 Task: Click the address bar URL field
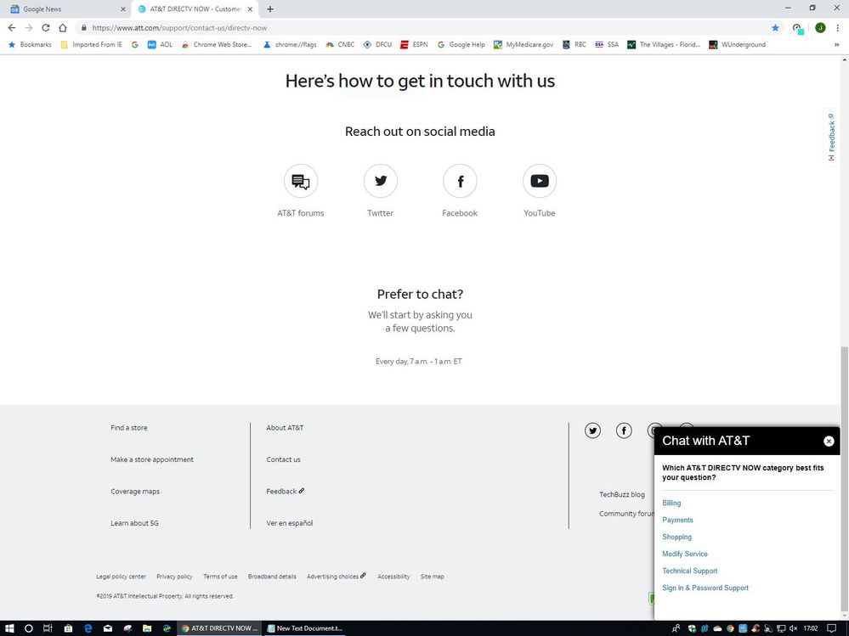point(425,27)
